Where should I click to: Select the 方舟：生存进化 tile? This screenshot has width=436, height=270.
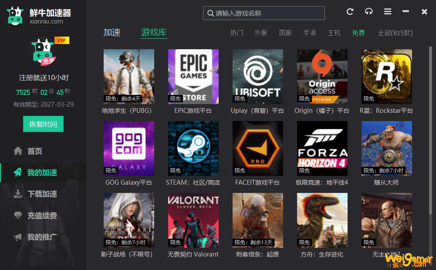(x=322, y=220)
